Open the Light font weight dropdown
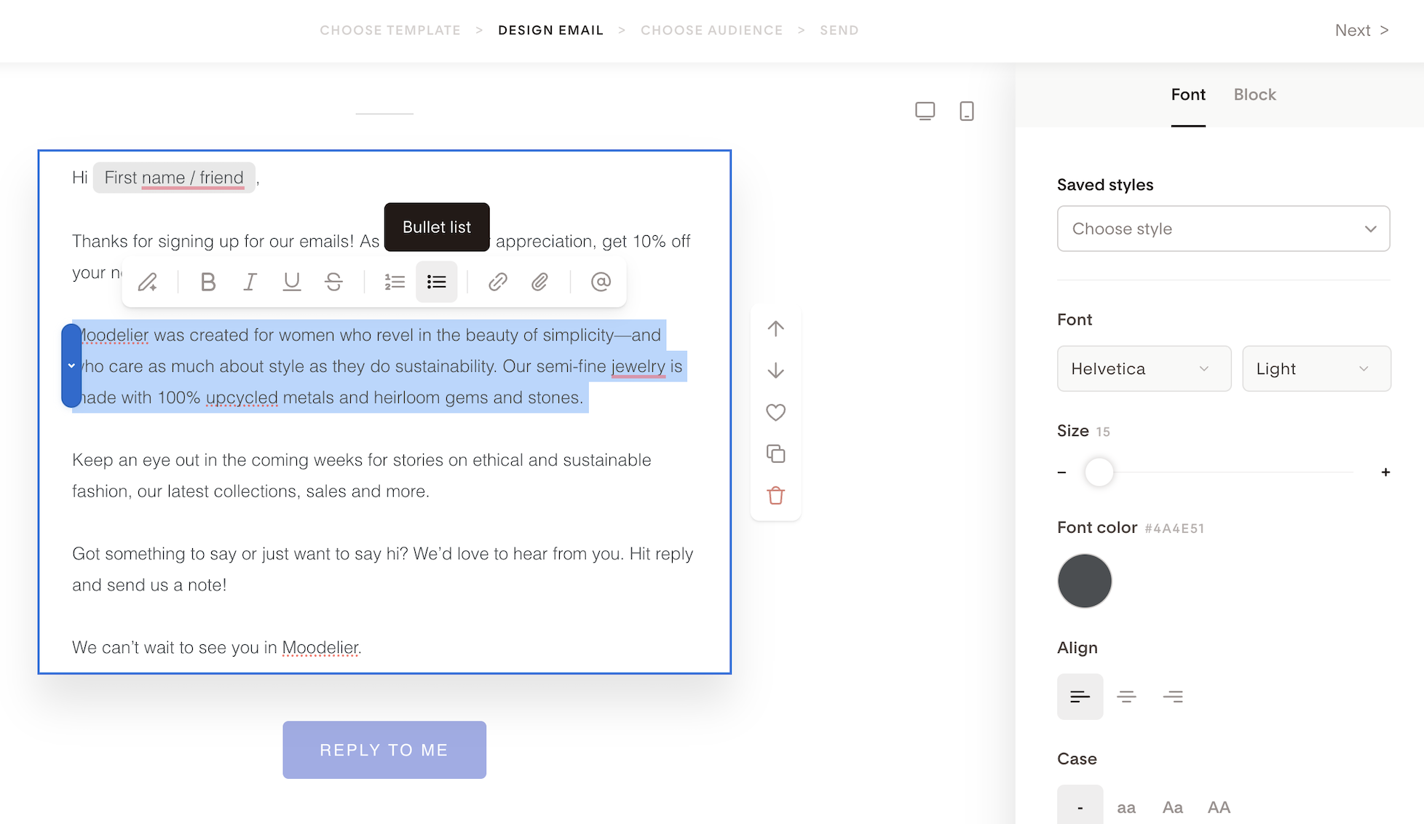The height and width of the screenshot is (824, 1424). click(1316, 368)
